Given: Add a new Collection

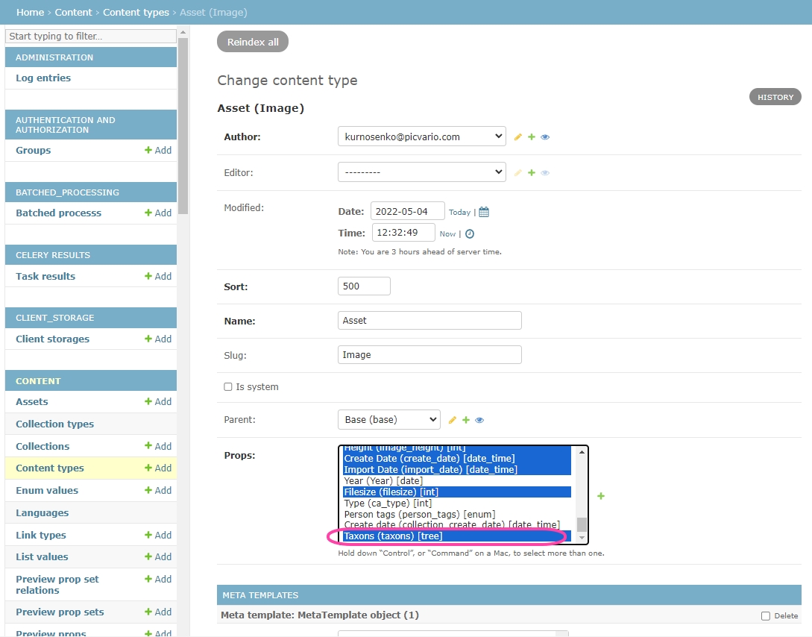Looking at the screenshot, I should coord(158,446).
